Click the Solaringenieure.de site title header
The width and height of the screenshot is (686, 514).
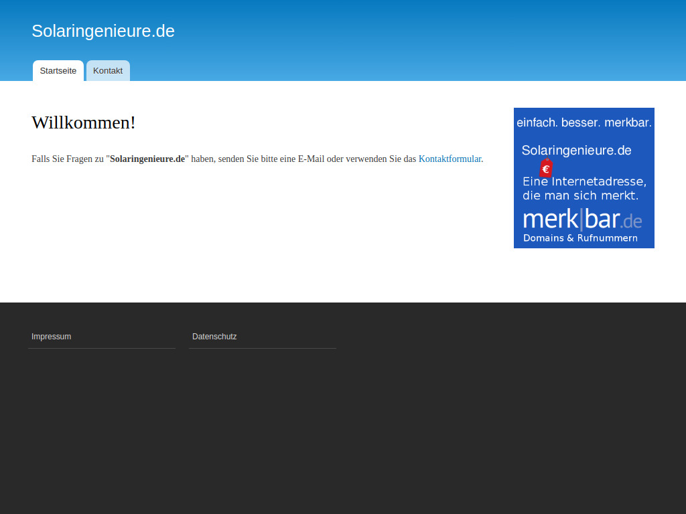102,31
